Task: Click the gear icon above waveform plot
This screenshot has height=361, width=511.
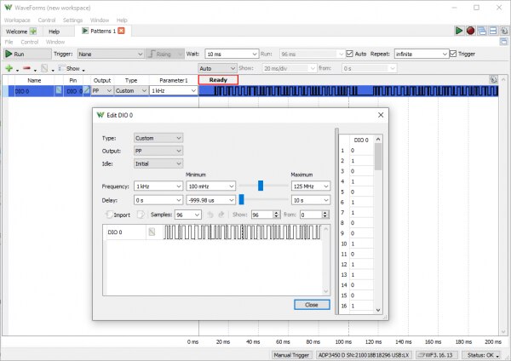Action: (x=494, y=79)
